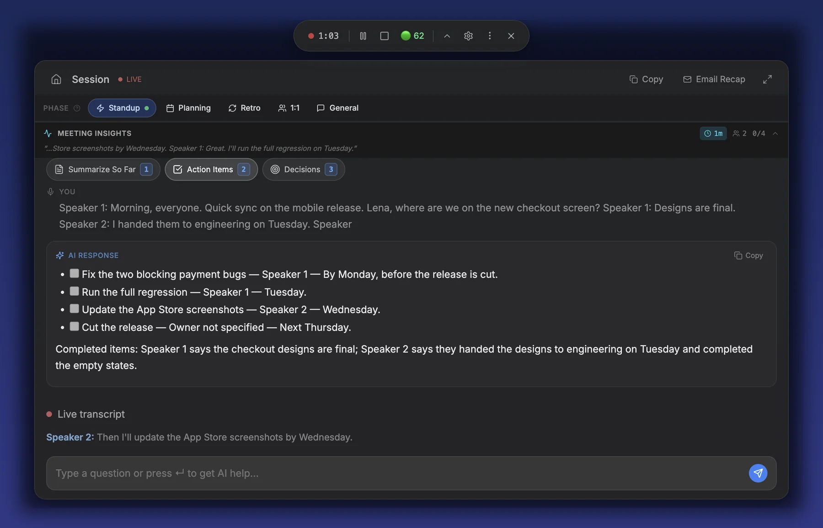This screenshot has height=528, width=823.
Task: Collapse the panel with the top bar chevron
Action: 447,36
